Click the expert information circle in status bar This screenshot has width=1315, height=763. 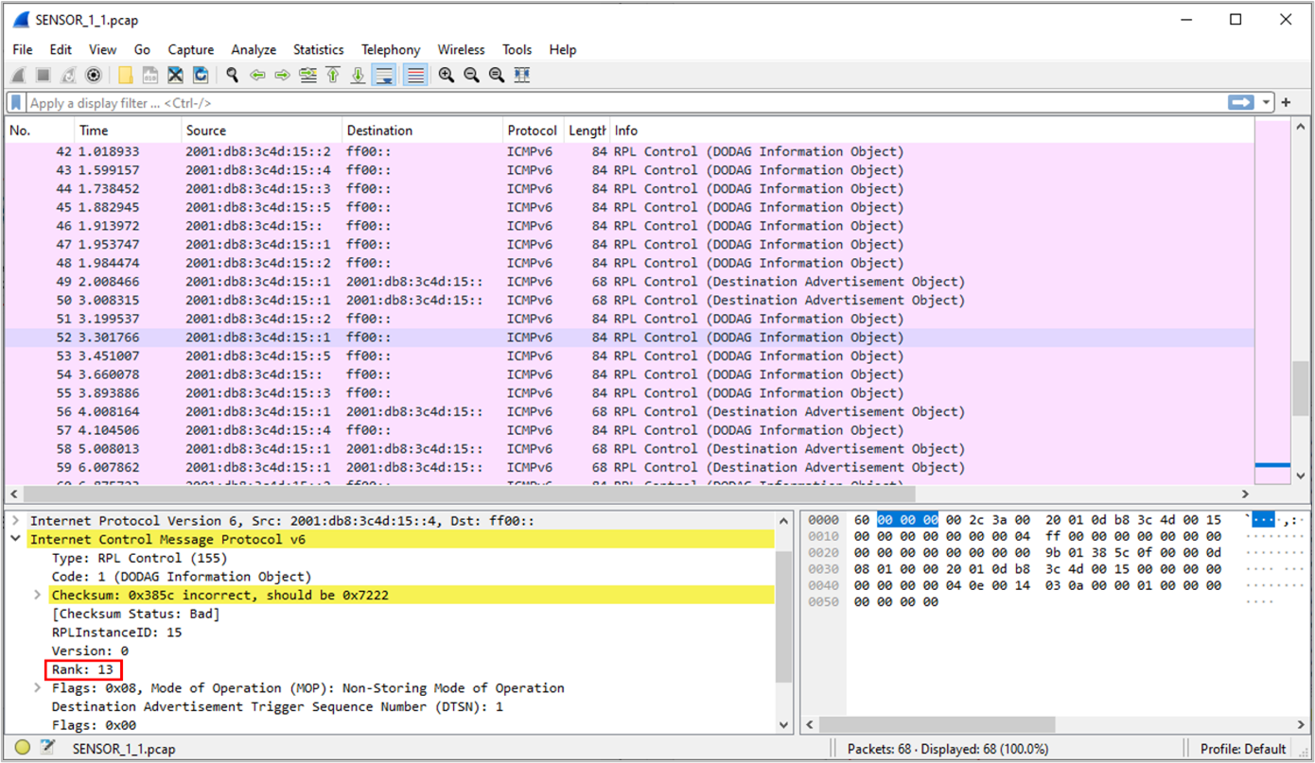click(23, 749)
